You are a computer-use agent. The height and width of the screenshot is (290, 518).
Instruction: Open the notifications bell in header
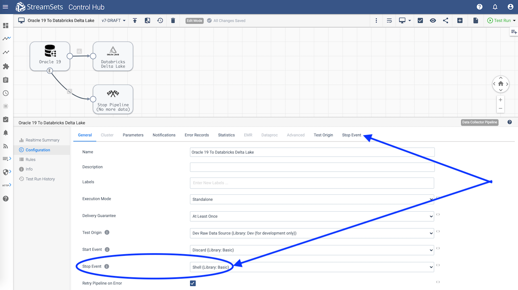click(495, 7)
